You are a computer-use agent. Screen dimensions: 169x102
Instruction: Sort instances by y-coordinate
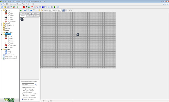pos(36,10)
